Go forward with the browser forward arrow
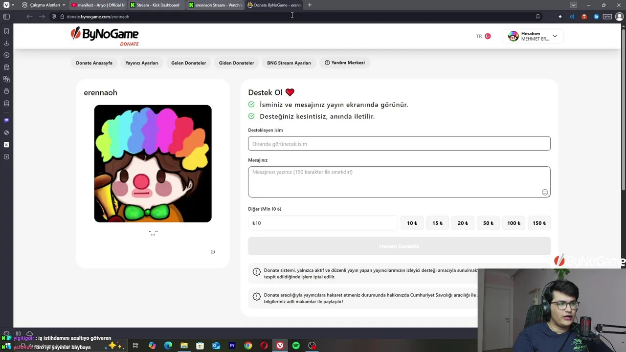The height and width of the screenshot is (352, 626). coord(42,17)
